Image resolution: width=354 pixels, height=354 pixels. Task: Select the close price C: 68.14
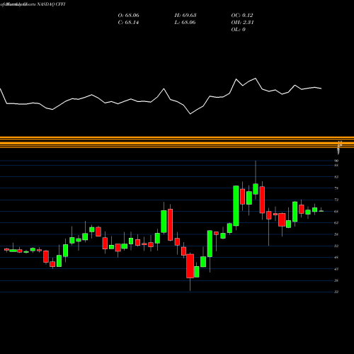tap(128, 23)
